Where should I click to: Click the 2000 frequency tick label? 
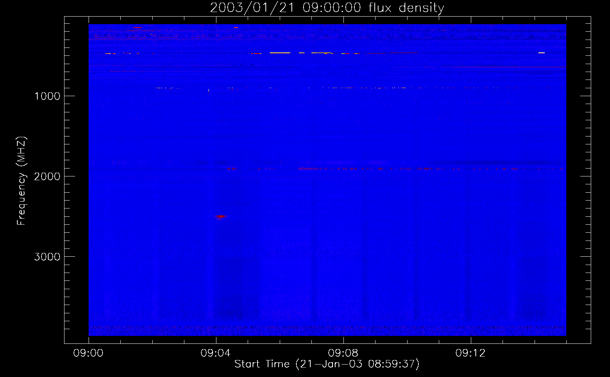47,176
